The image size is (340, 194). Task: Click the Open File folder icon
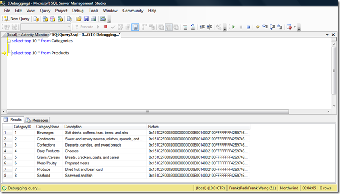tap(79, 19)
